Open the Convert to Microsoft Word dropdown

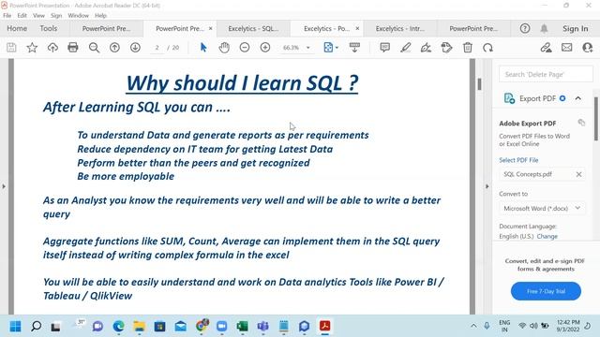point(542,208)
